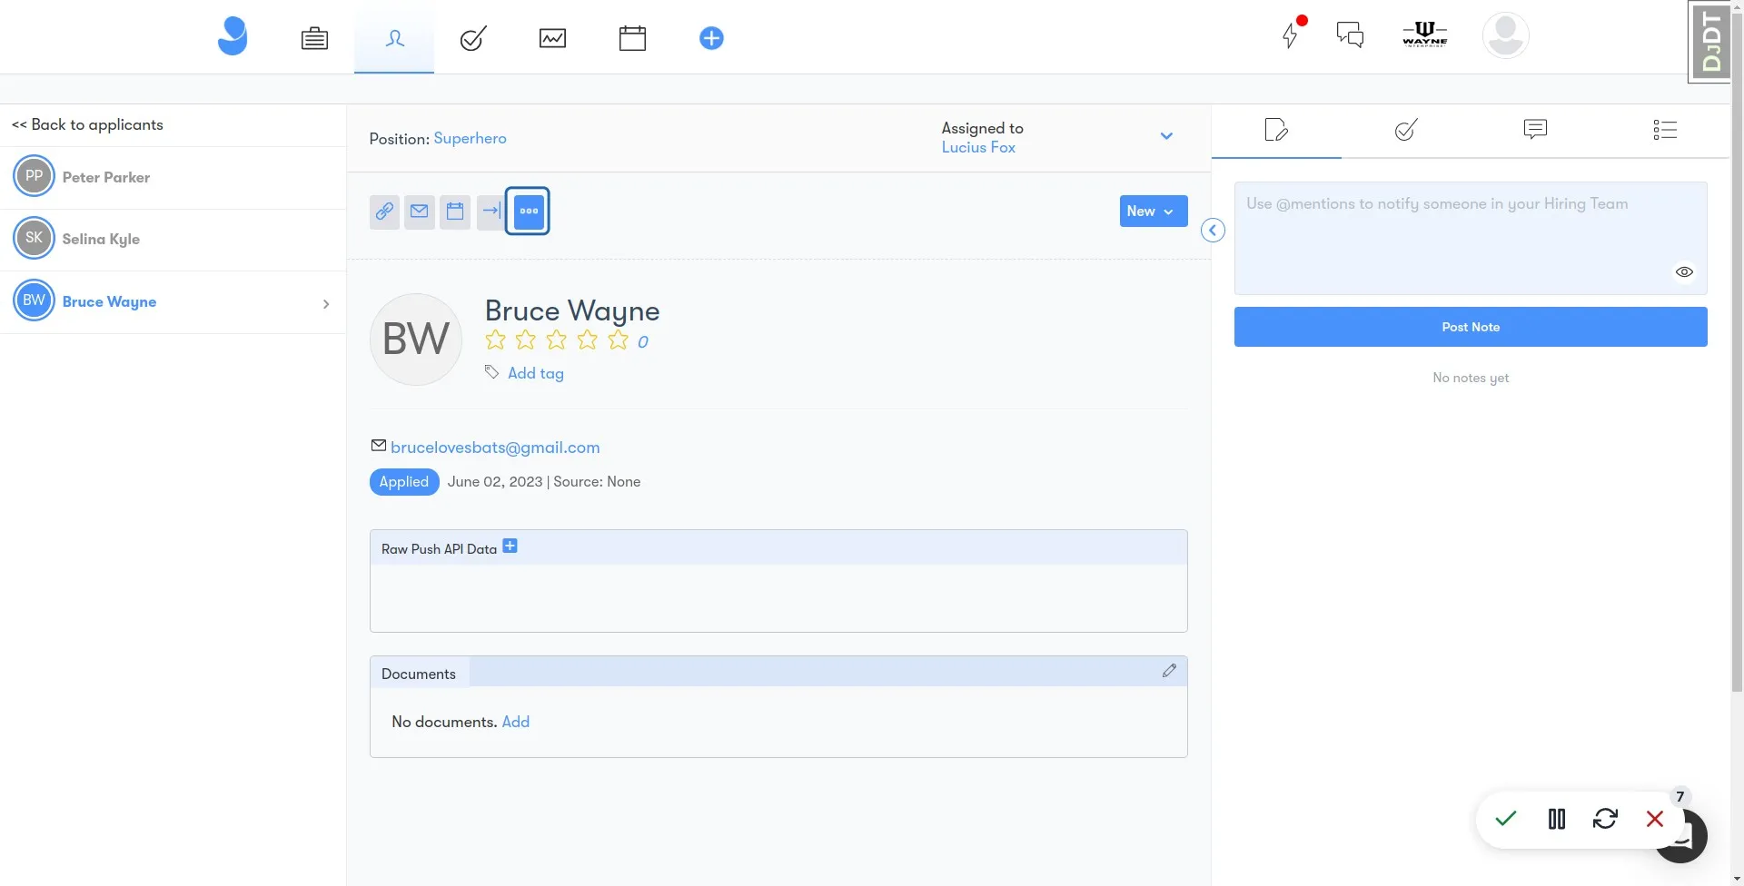Click the Add tag link

pos(536,374)
